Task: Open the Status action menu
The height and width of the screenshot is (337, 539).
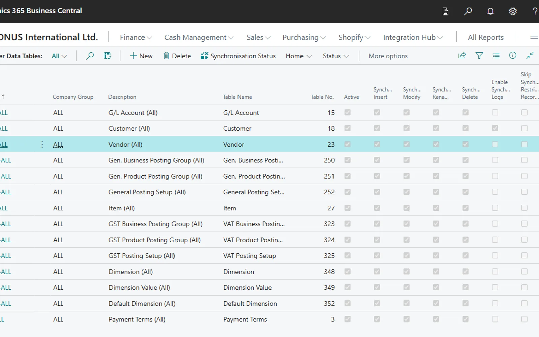Action: click(x=336, y=56)
